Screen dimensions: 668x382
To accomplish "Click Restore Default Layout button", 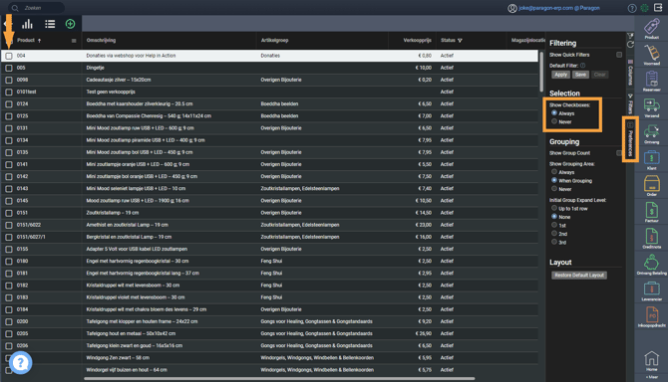I will (x=579, y=276).
